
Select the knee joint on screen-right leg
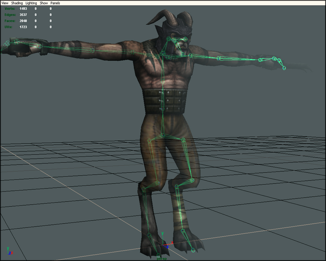pos(192,180)
